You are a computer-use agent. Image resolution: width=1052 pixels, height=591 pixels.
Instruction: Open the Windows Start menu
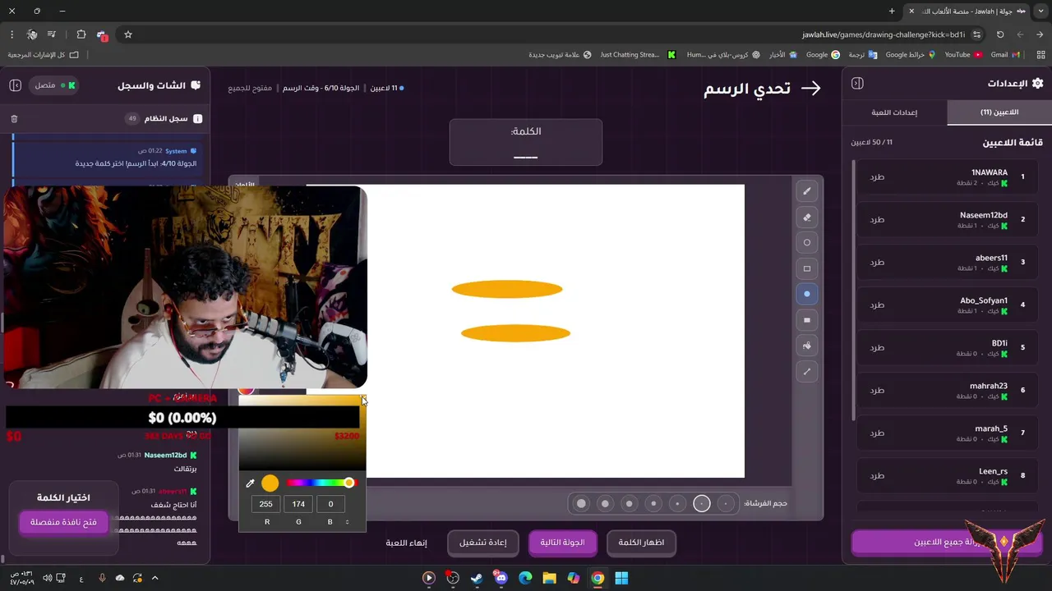point(621,578)
